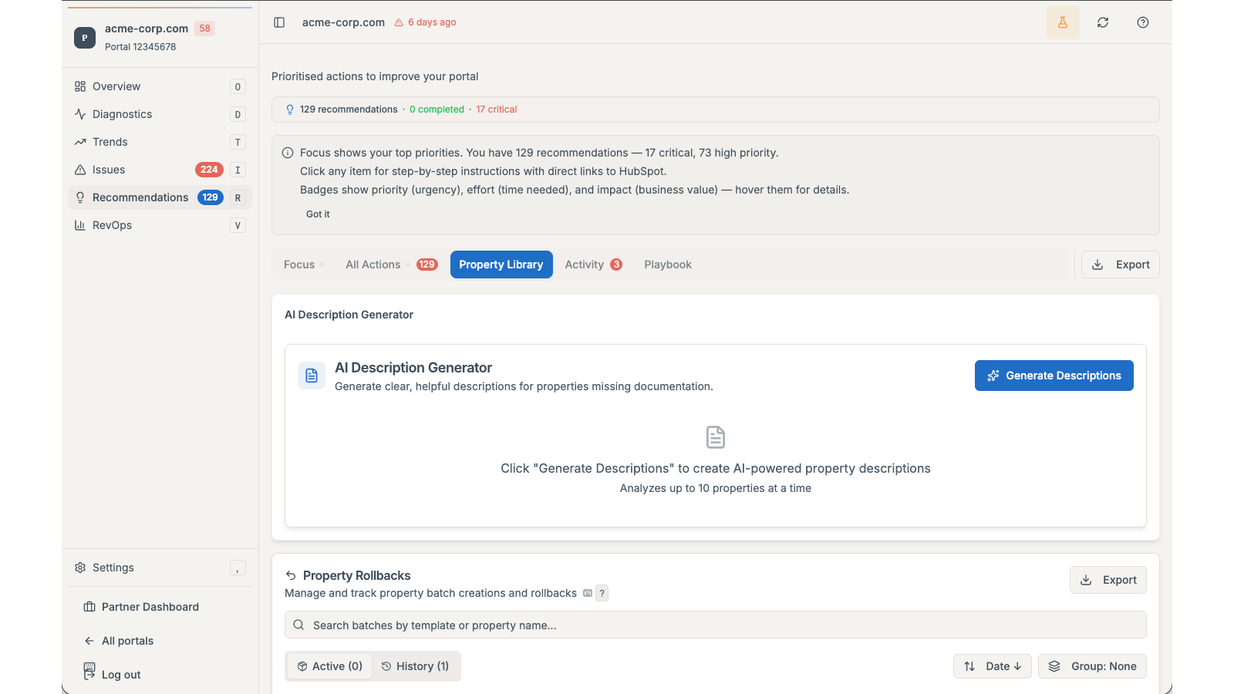The image size is (1234, 694).
Task: Select the Property Library tab
Action: click(501, 264)
